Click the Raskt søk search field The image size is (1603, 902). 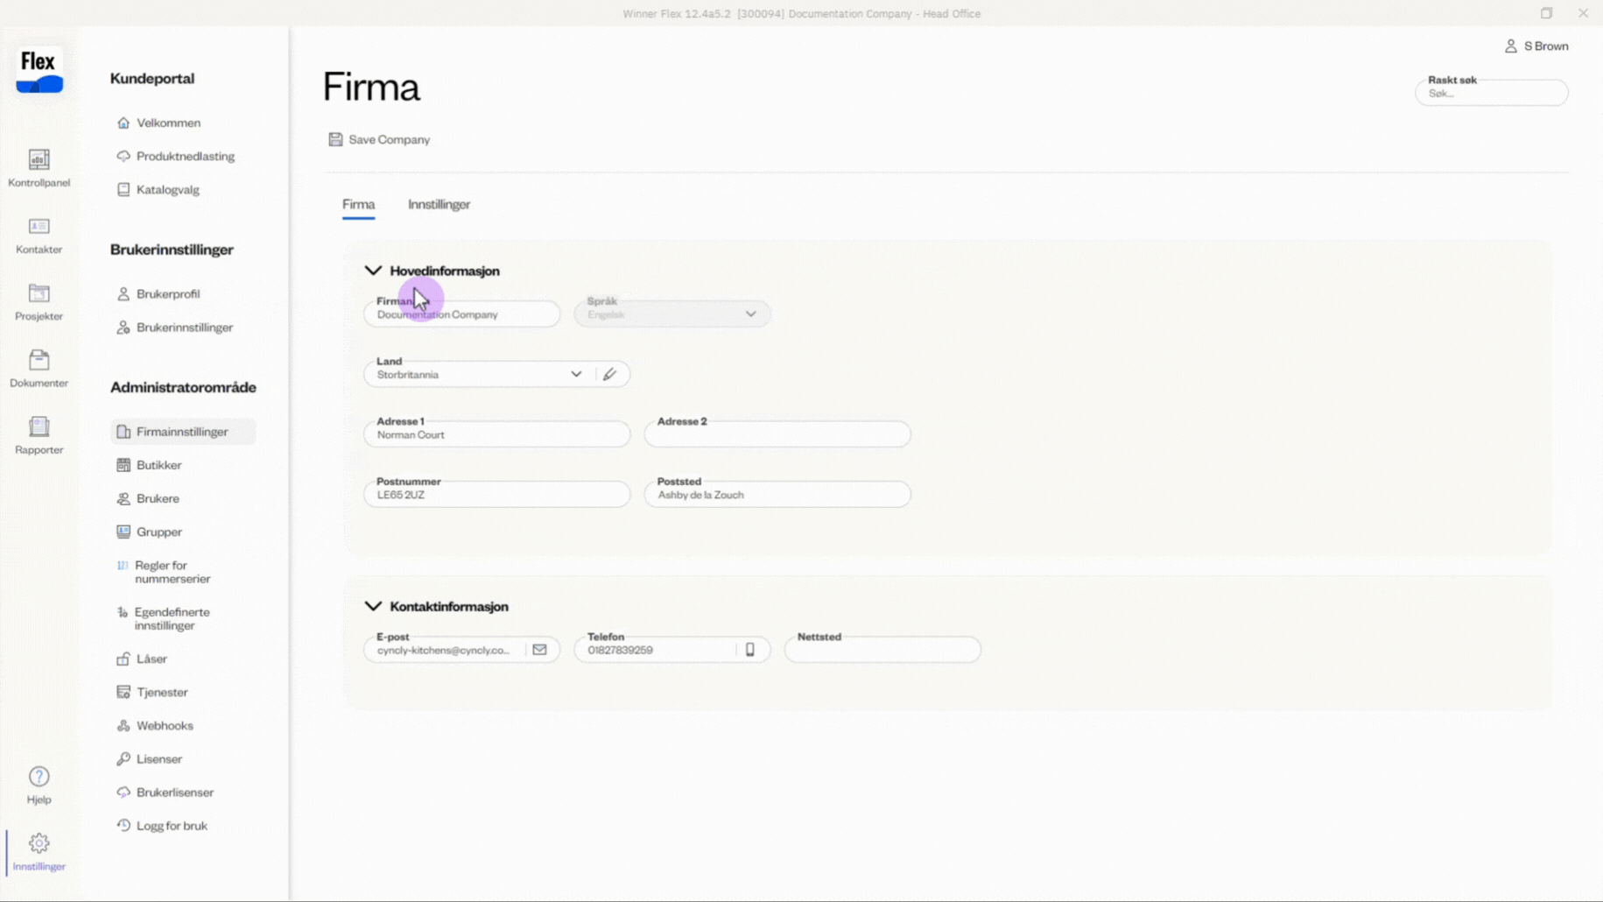1491,94
